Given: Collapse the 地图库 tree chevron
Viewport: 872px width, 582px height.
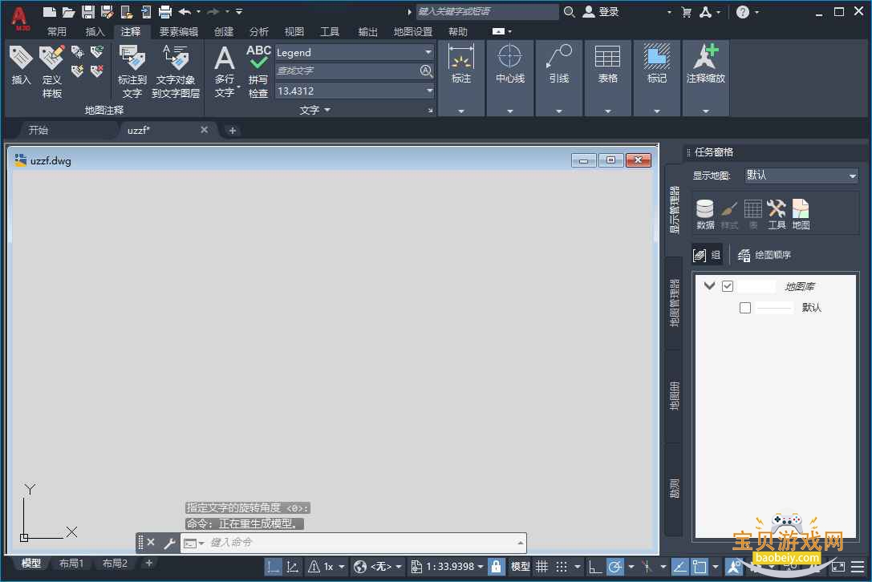Looking at the screenshot, I should (x=709, y=286).
